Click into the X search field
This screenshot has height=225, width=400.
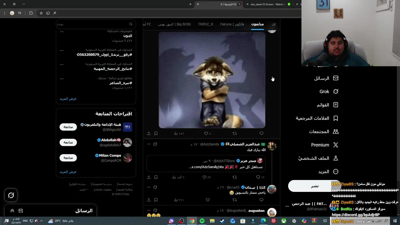pos(96,24)
